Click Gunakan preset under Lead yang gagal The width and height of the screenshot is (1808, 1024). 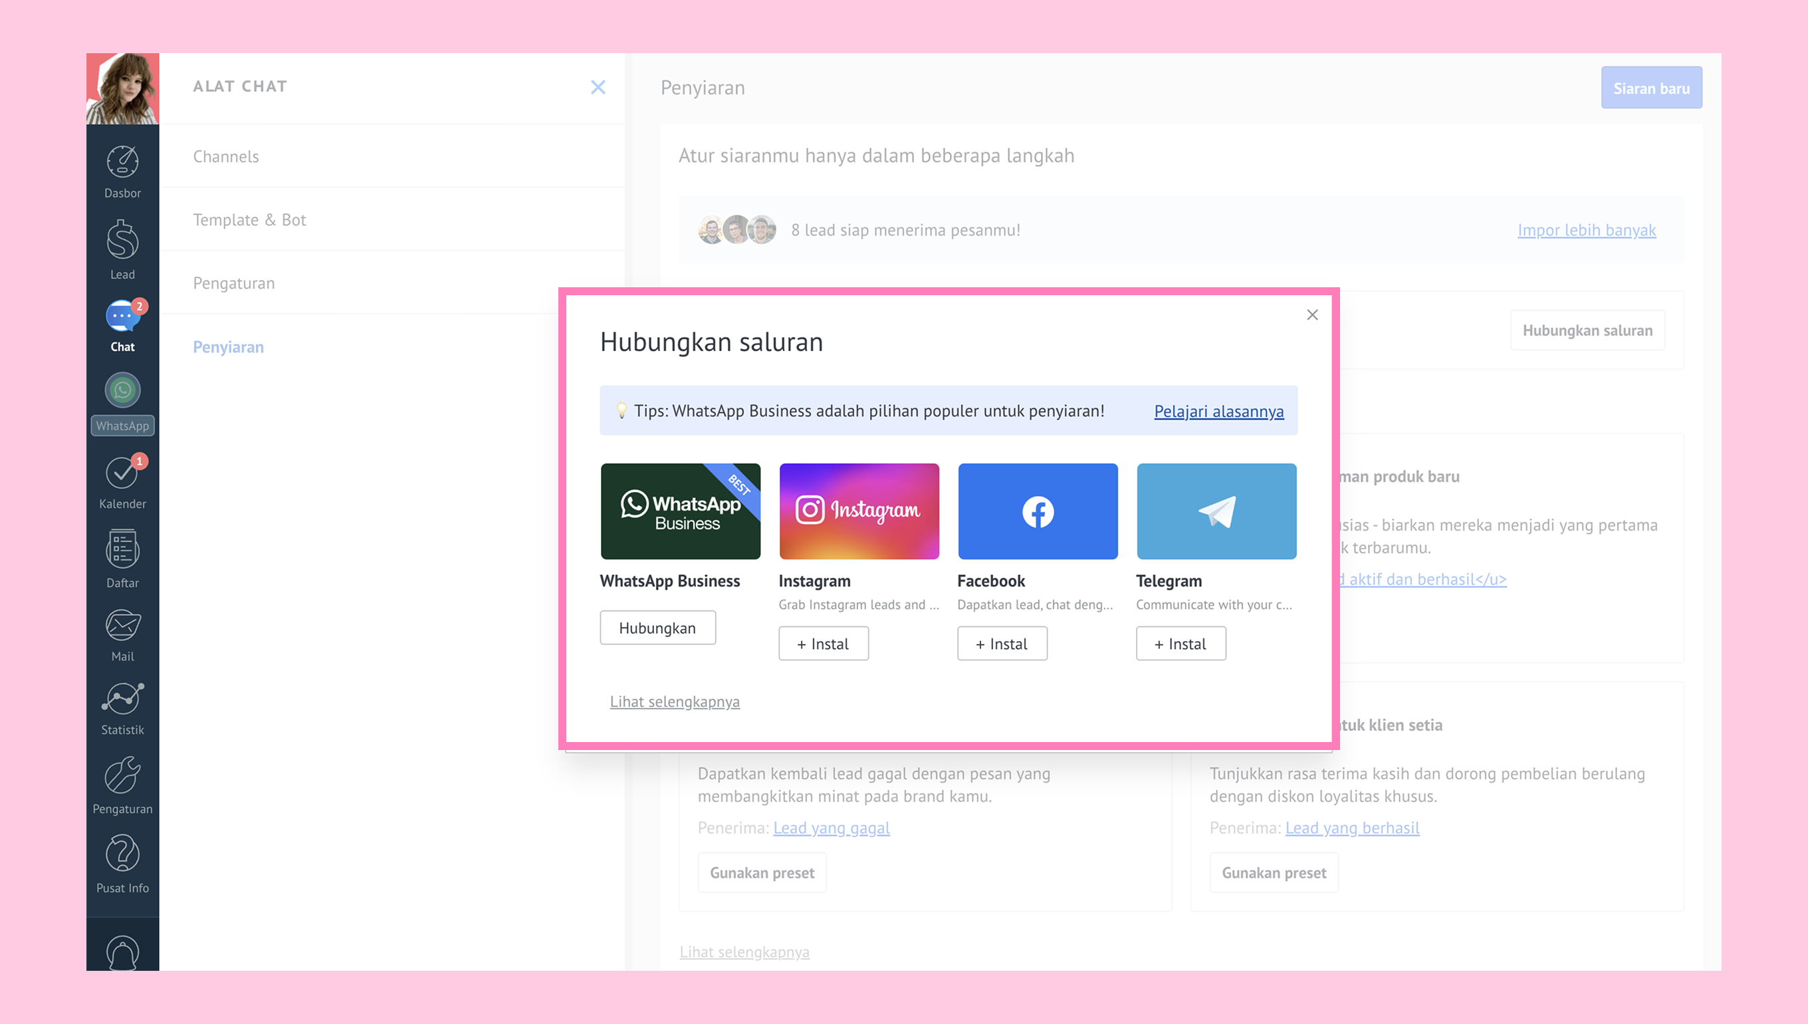(762, 873)
